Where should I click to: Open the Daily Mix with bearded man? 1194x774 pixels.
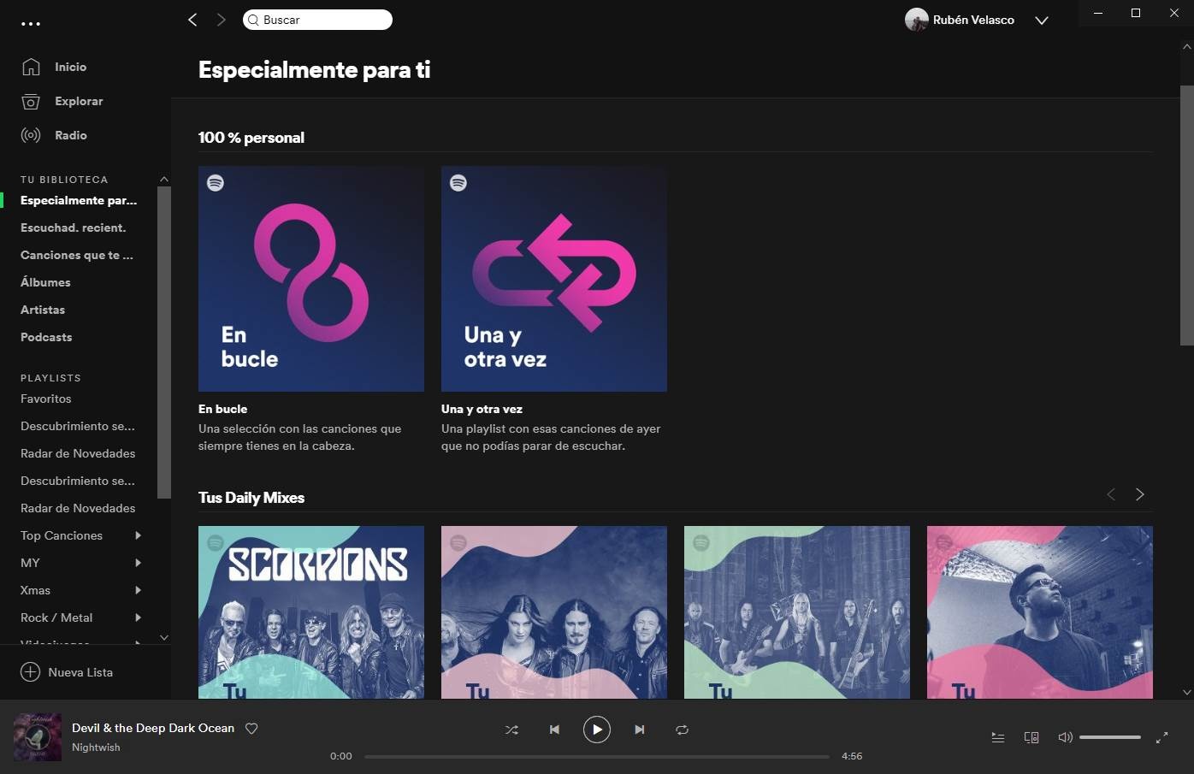pos(1040,612)
